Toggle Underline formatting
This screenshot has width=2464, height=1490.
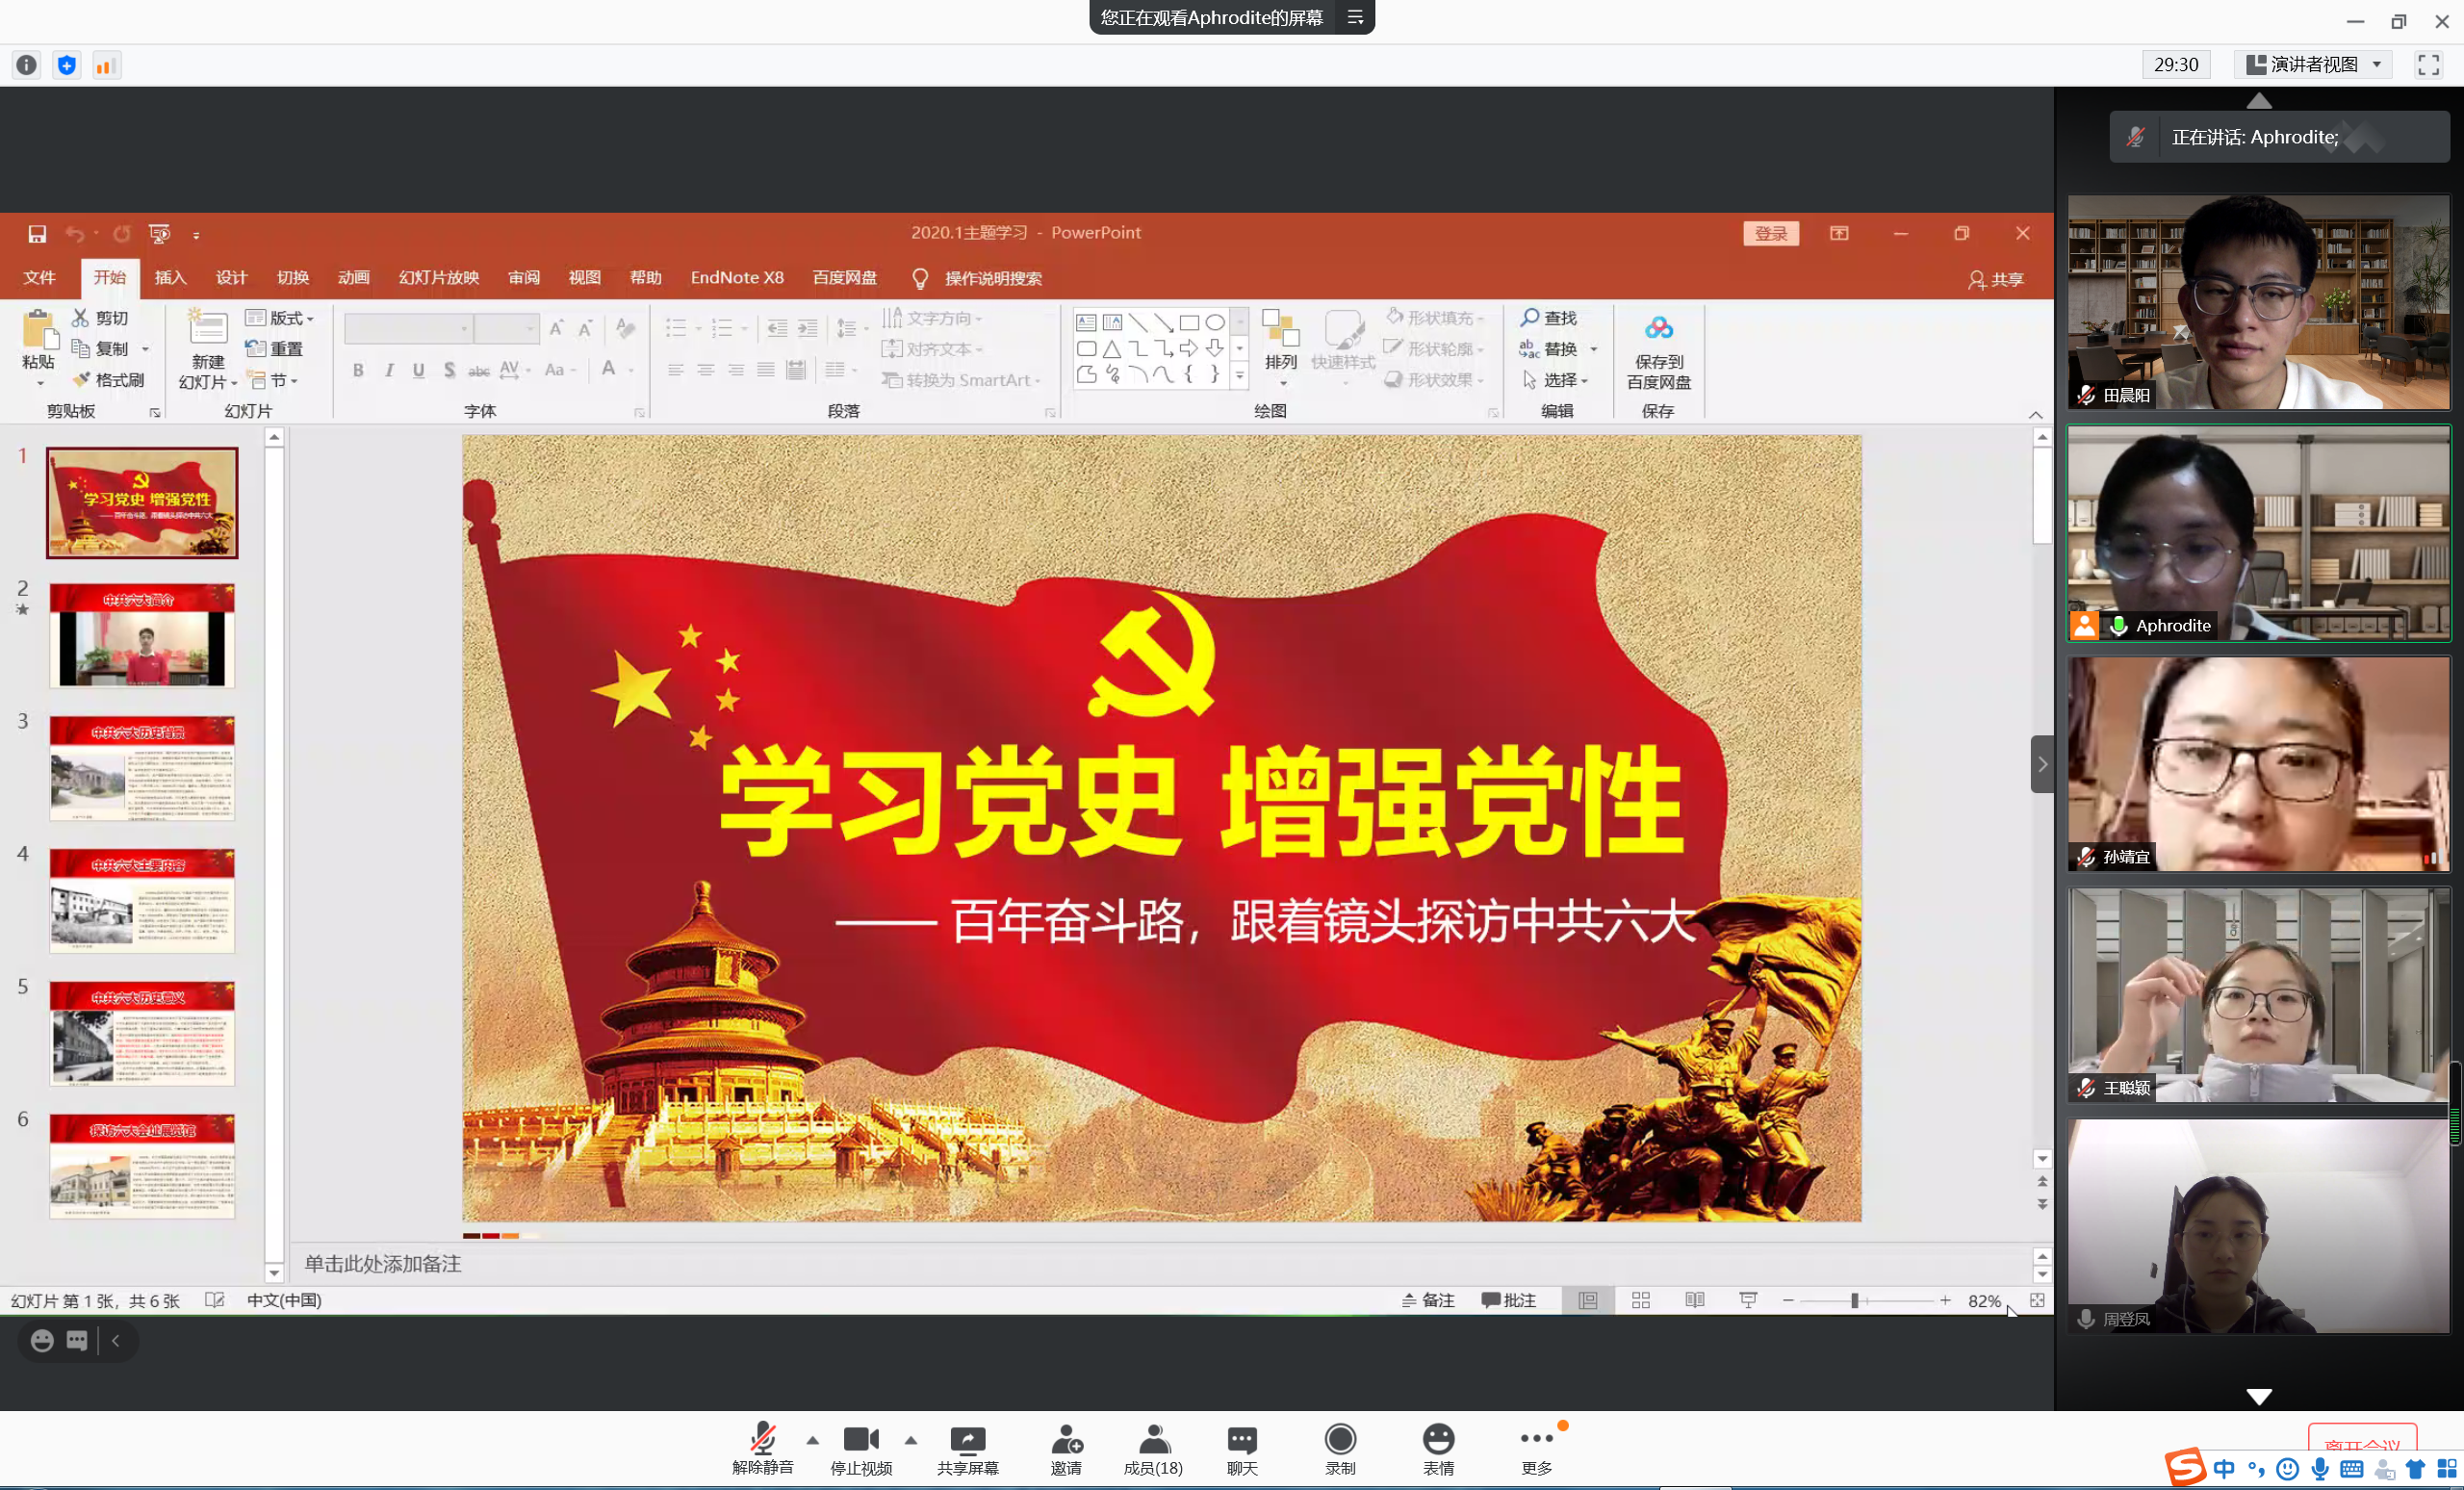click(x=419, y=370)
